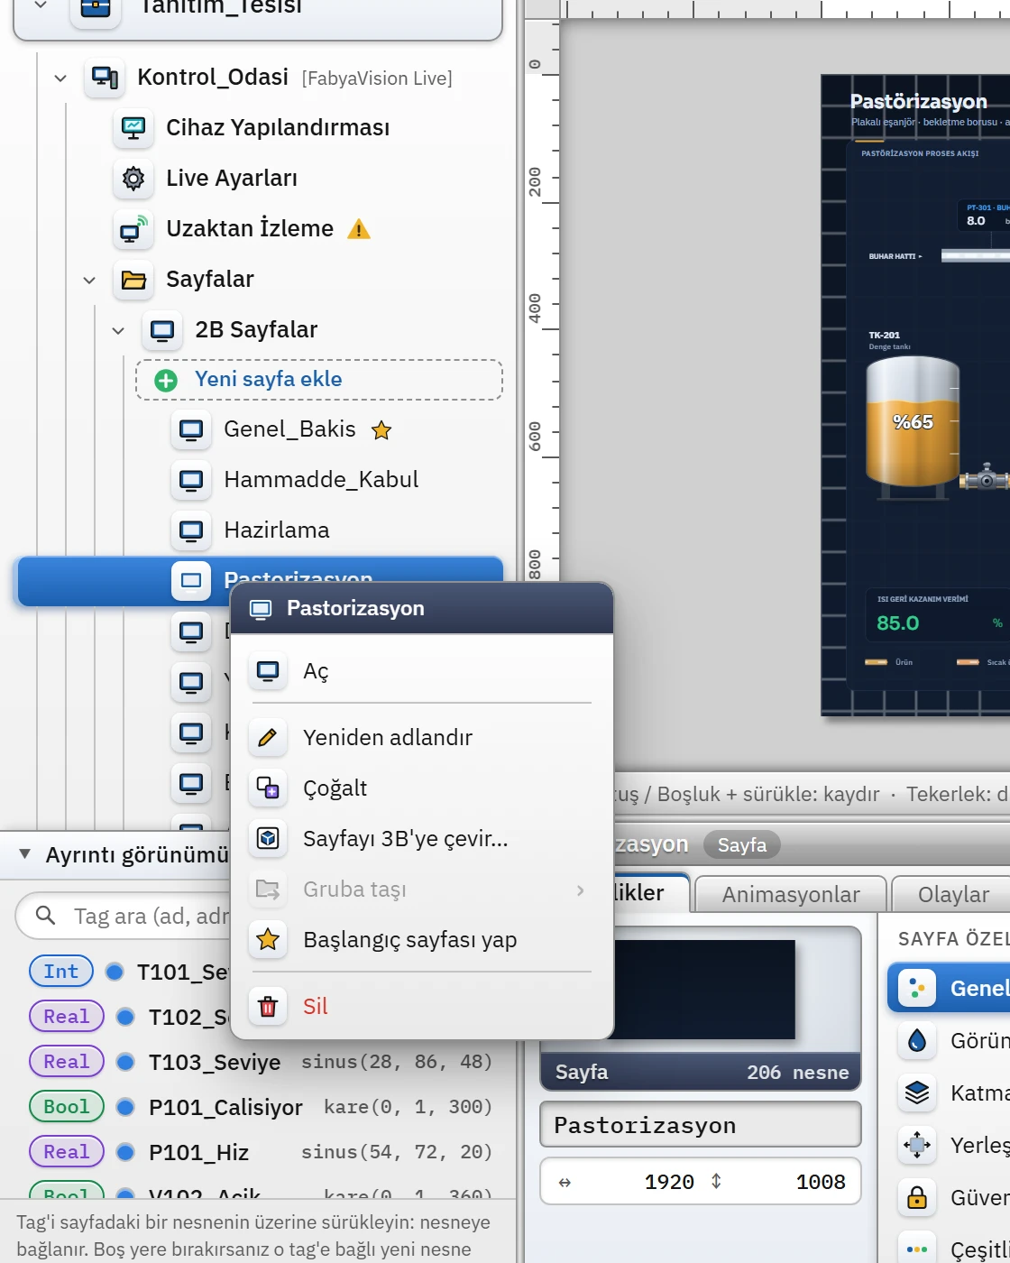Select the P101_Calisiyor tag row

coord(261,1107)
